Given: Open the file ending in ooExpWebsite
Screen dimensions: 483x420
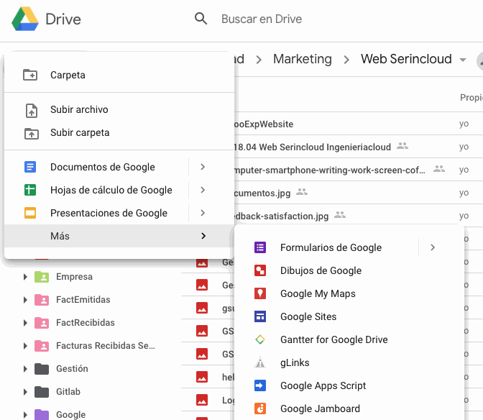Looking at the screenshot, I should (263, 124).
